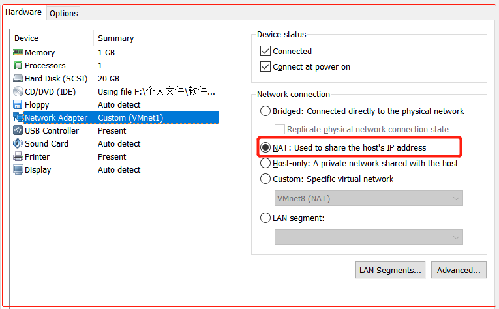Click the USB Controller icon
Screen dimensions: 499x309
click(18, 130)
